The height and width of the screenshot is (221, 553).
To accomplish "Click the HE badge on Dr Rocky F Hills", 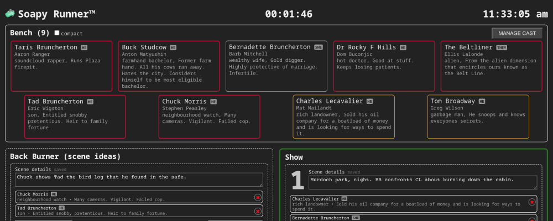I will pos(403,47).
